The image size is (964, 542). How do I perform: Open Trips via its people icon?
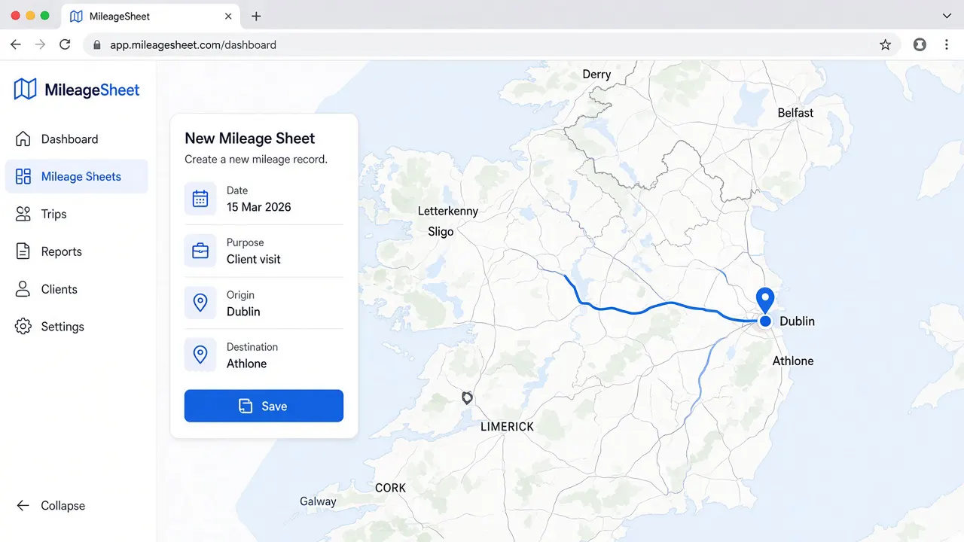(23, 214)
